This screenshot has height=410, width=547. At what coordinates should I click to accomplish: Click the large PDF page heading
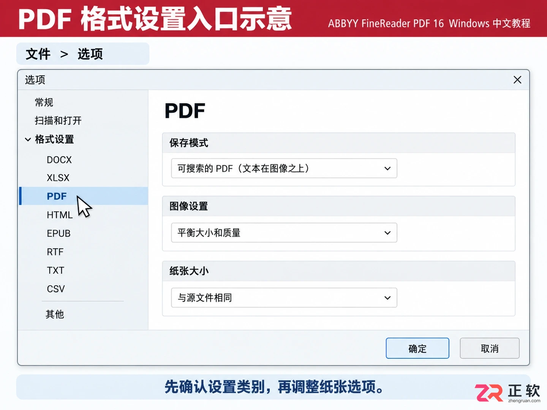(x=185, y=111)
